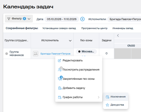Choose Посмотреть распределения menu item
The image size is (141, 112).
click(79, 70)
